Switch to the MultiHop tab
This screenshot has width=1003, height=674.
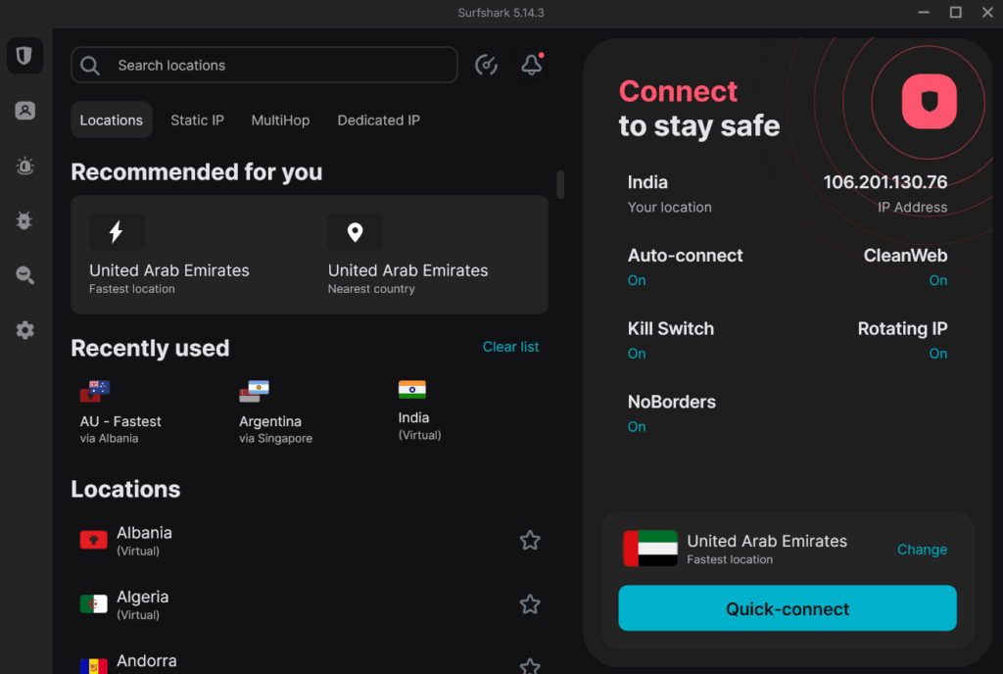click(x=280, y=120)
